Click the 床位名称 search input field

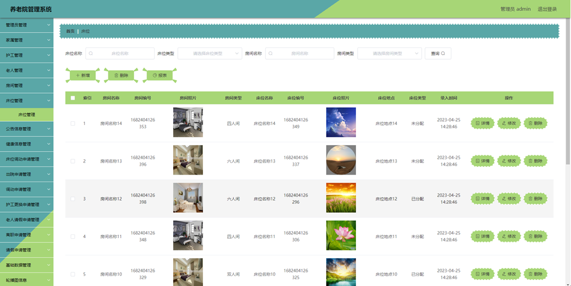pos(120,53)
